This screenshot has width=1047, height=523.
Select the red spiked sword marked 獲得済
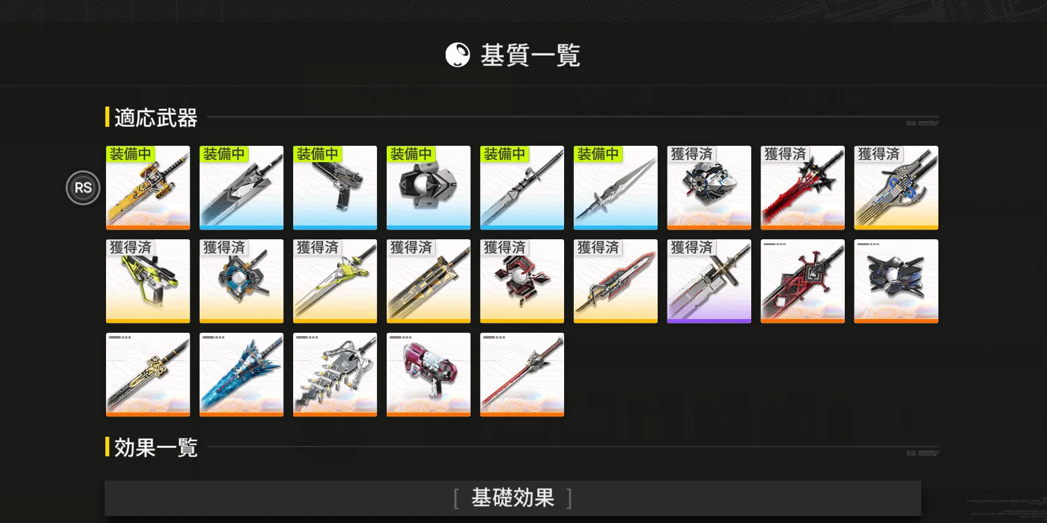(x=803, y=188)
